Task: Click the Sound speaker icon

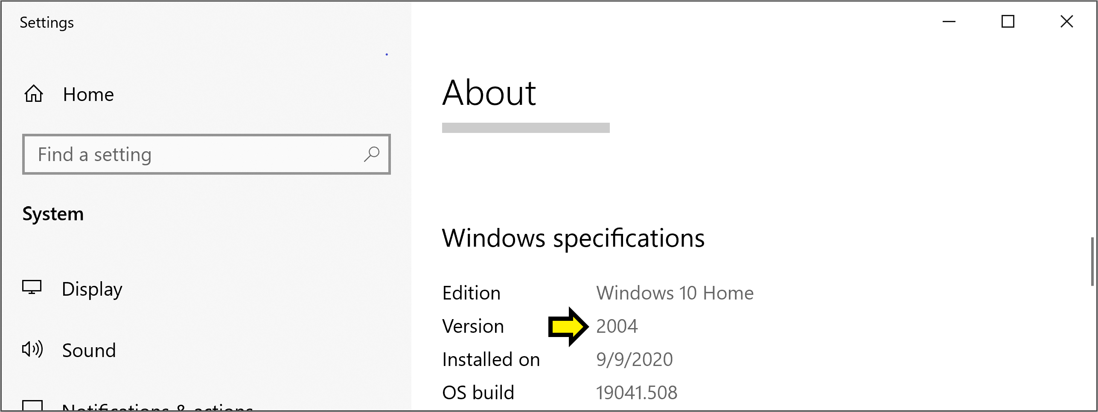Action: [32, 350]
